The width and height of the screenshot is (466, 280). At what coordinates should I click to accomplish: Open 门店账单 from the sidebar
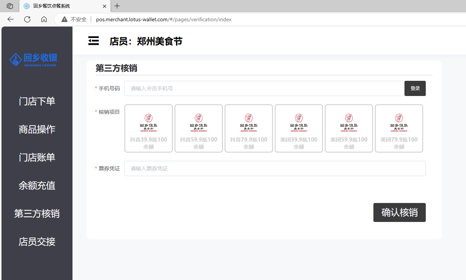click(x=36, y=157)
